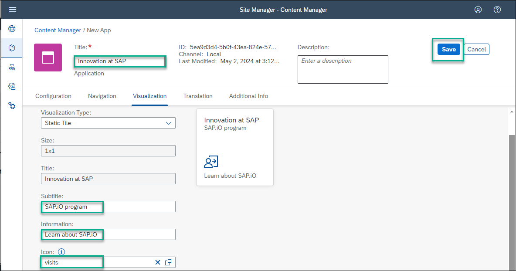The image size is (516, 271).
Task: Clear the visits icon value
Action: click(x=158, y=262)
